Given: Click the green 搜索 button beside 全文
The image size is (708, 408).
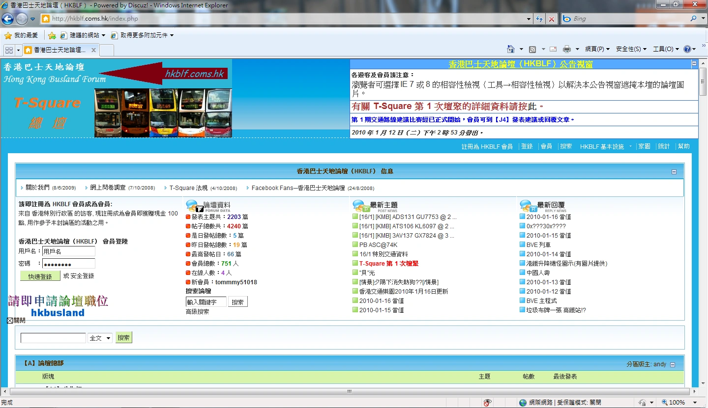Looking at the screenshot, I should [124, 338].
